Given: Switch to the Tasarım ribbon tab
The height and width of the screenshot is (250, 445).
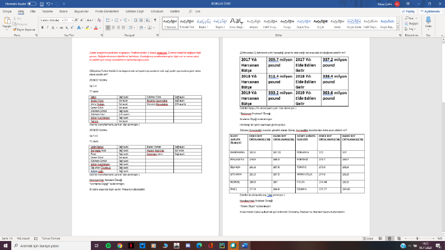Looking at the screenshot, I should pos(47,11).
